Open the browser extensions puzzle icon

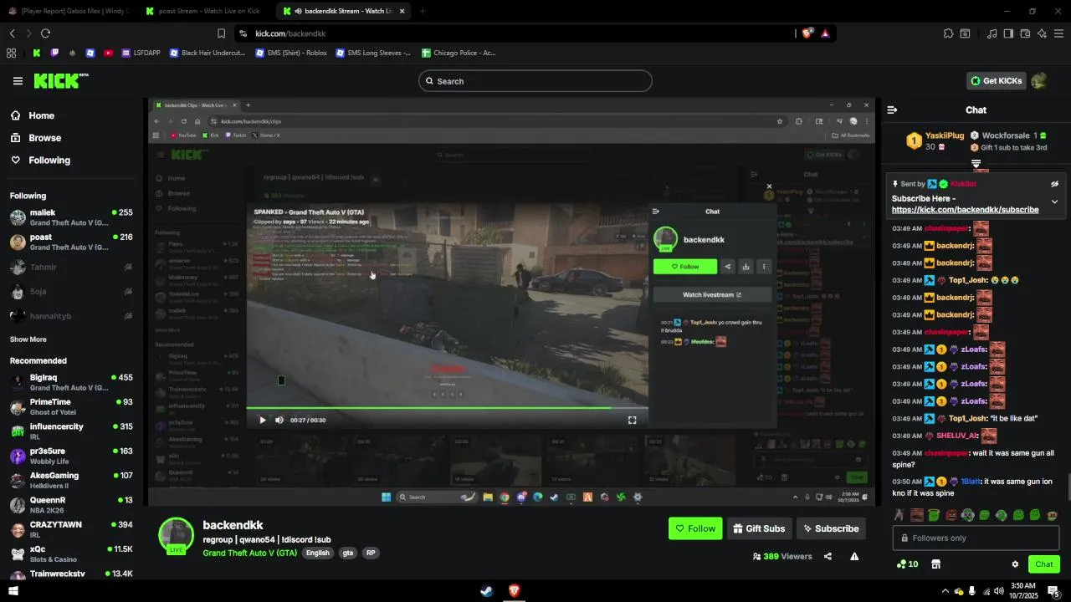click(948, 33)
